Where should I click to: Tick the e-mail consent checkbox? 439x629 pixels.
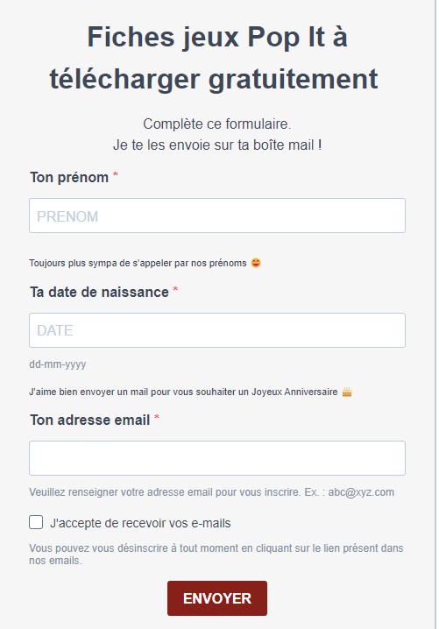[x=36, y=522]
